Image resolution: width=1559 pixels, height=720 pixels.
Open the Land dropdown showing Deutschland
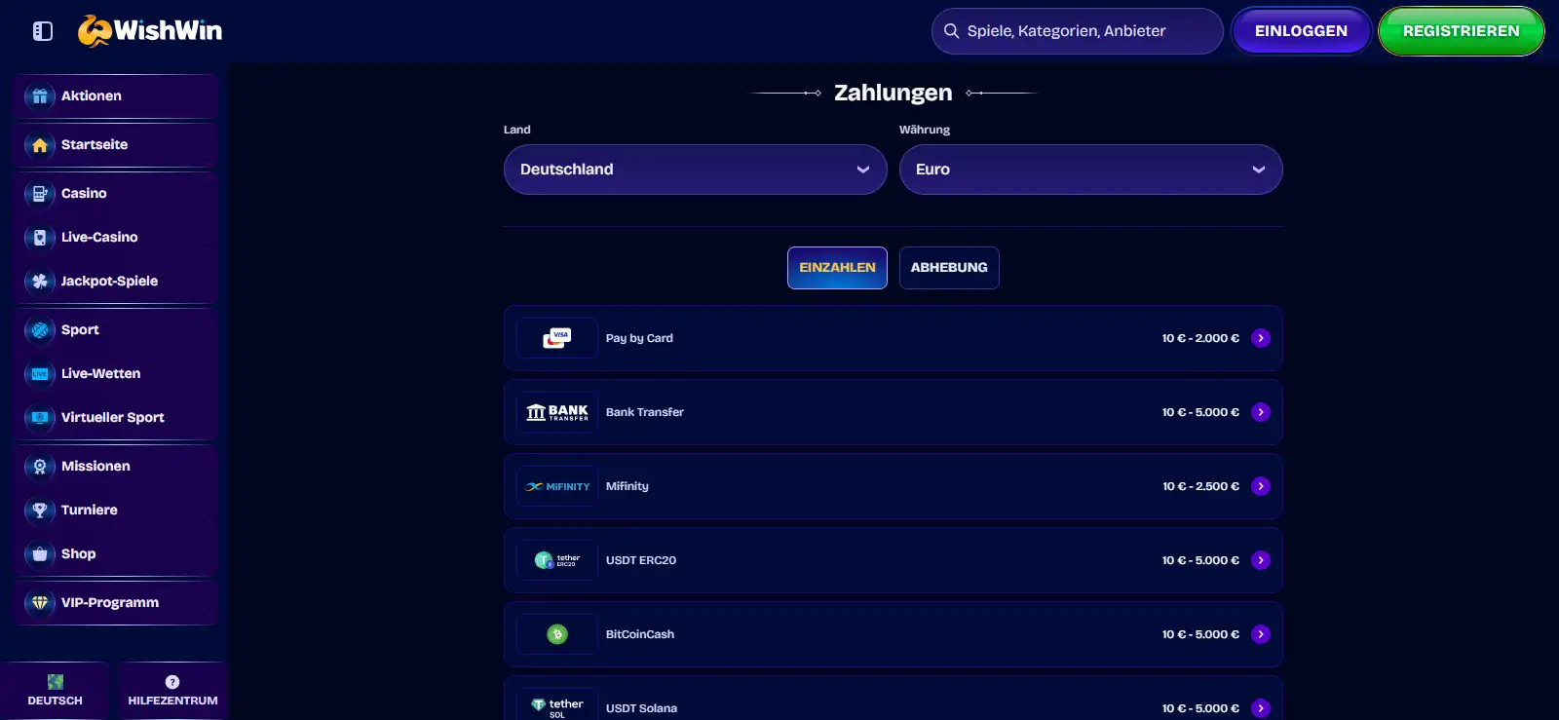pyautogui.click(x=696, y=170)
